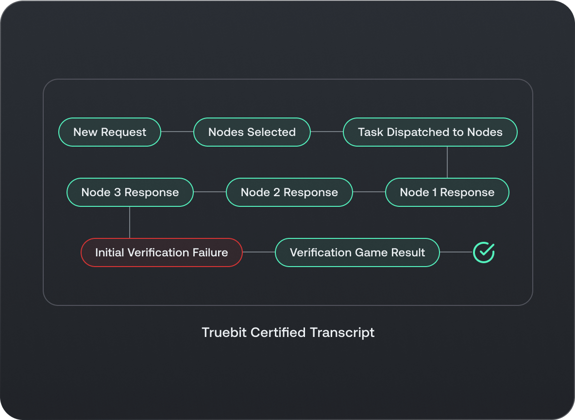
Task: Select the Nodes Selected node
Action: (x=252, y=132)
